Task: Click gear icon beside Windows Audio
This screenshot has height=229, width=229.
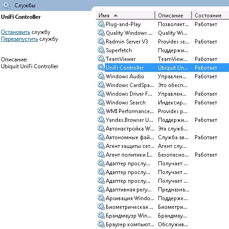Action: [101, 76]
